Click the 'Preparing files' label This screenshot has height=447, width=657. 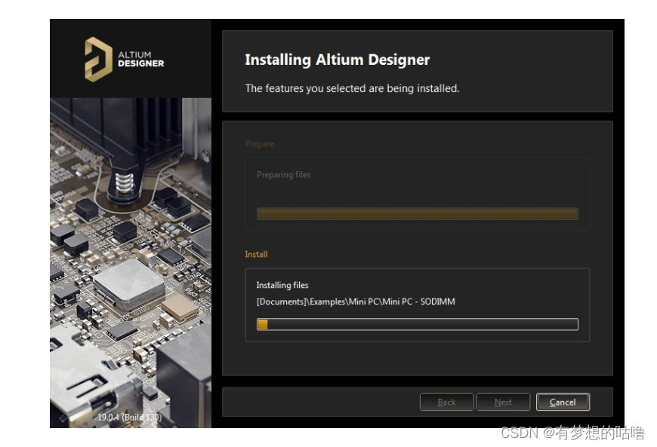[x=284, y=175]
